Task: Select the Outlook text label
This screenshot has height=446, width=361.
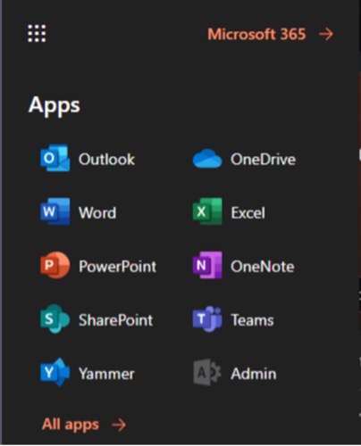Action: pos(106,159)
